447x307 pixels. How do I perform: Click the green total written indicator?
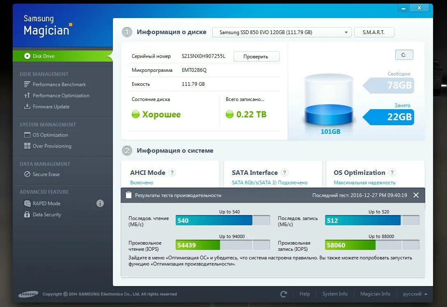pos(229,115)
